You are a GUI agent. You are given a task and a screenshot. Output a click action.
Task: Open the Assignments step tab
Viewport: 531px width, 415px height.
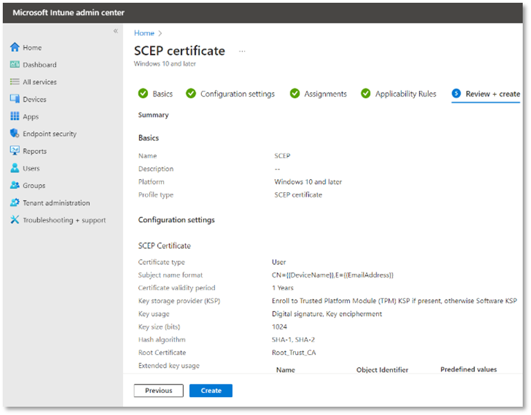325,94
